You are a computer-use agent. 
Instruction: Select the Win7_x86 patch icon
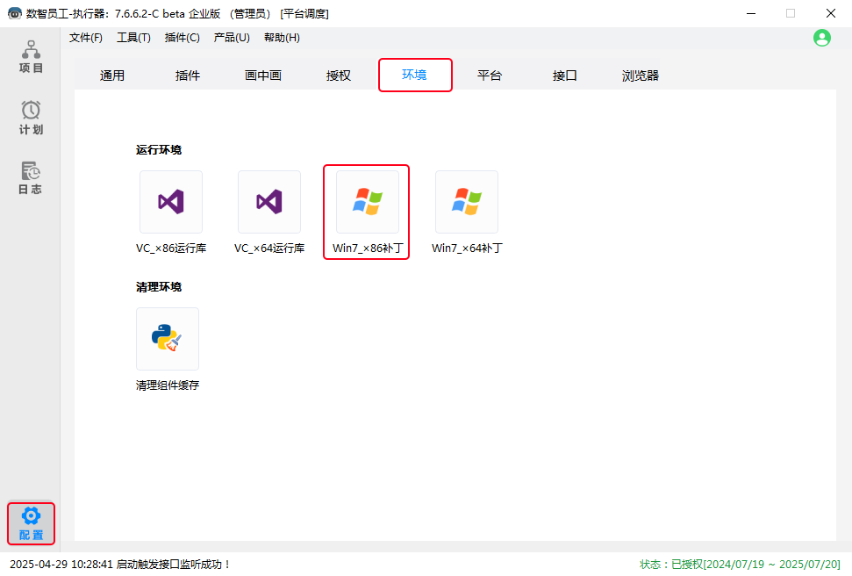tap(368, 202)
